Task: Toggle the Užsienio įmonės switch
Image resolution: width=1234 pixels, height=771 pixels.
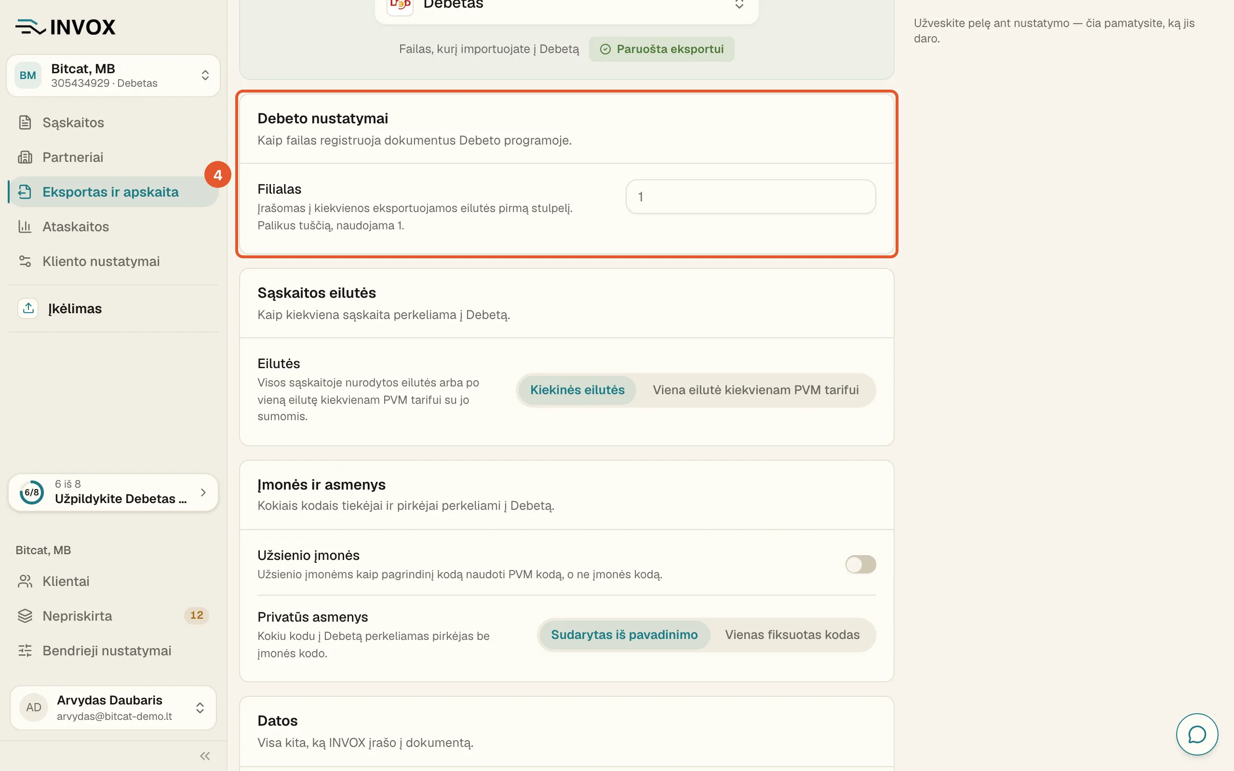Action: coord(861,564)
